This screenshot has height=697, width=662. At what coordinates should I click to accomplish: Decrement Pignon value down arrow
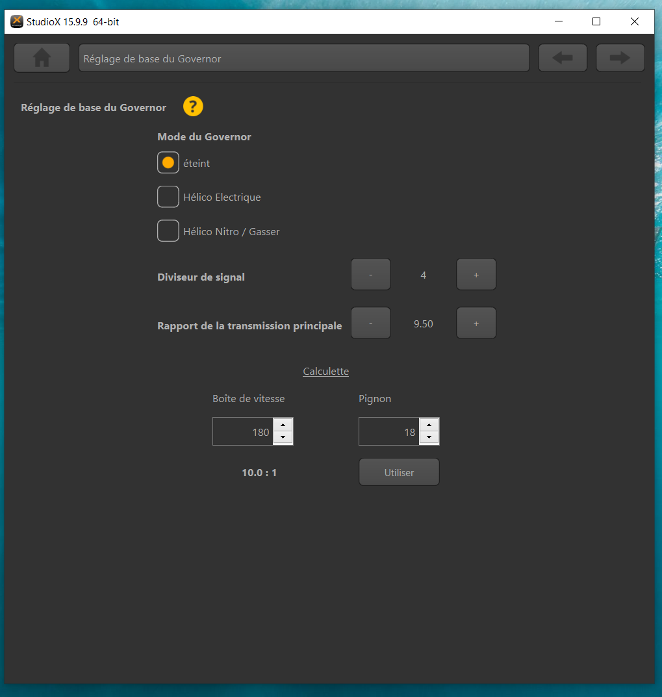(x=429, y=437)
